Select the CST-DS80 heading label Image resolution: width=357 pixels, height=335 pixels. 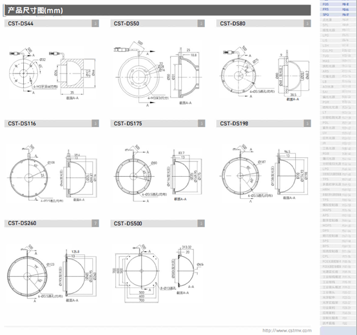pyautogui.click(x=233, y=23)
